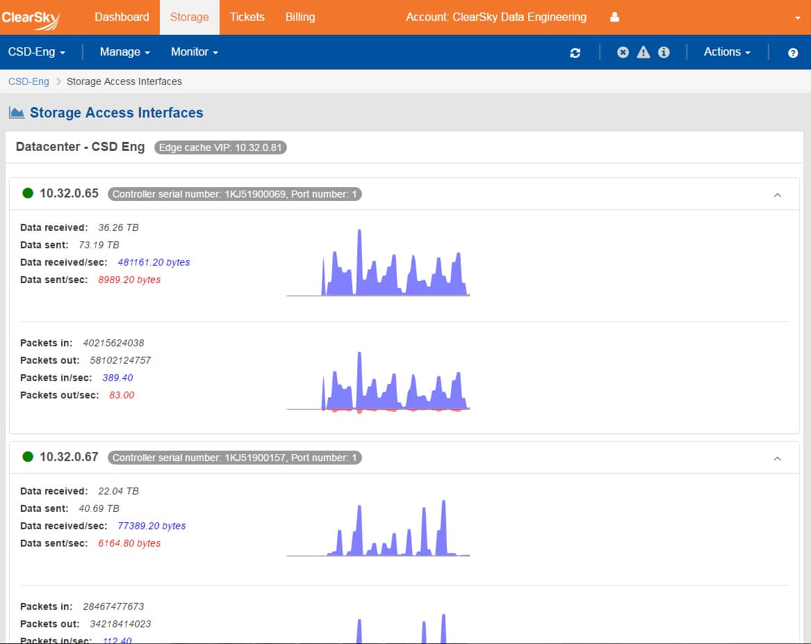
Task: Click packets in/sec value 389.40
Action: [x=117, y=378]
